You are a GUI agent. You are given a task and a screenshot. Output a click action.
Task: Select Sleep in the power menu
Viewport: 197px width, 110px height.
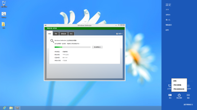pyautogui.click(x=175, y=81)
